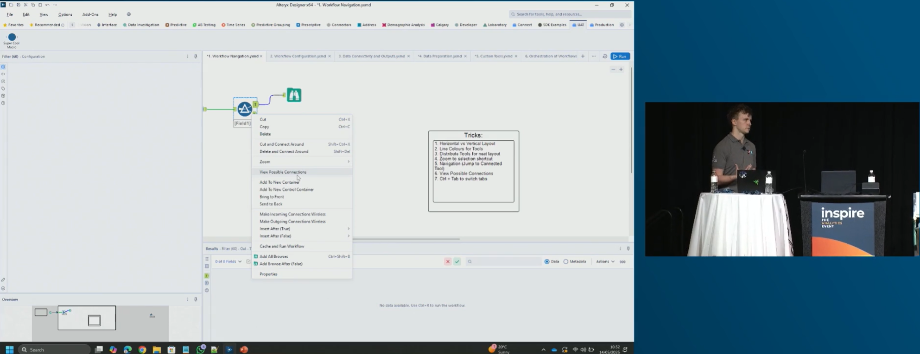Open the help question icon in configuration sidebar

[3, 103]
